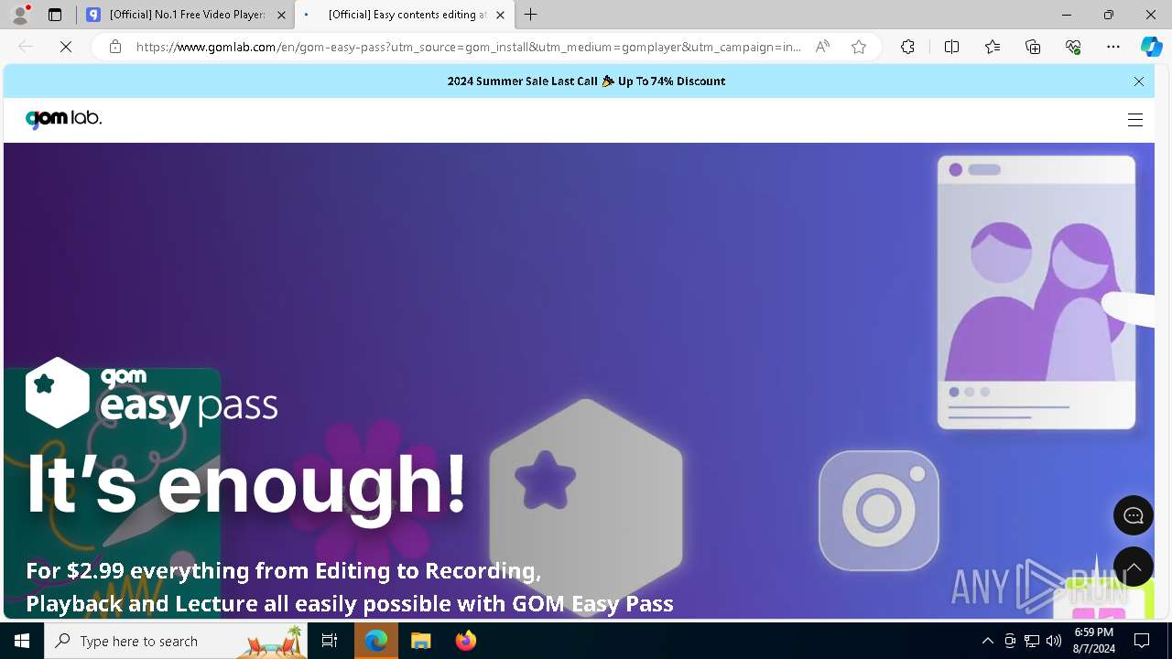This screenshot has height=659, width=1172.
Task: Open the volume control tray icon
Action: (x=1054, y=641)
